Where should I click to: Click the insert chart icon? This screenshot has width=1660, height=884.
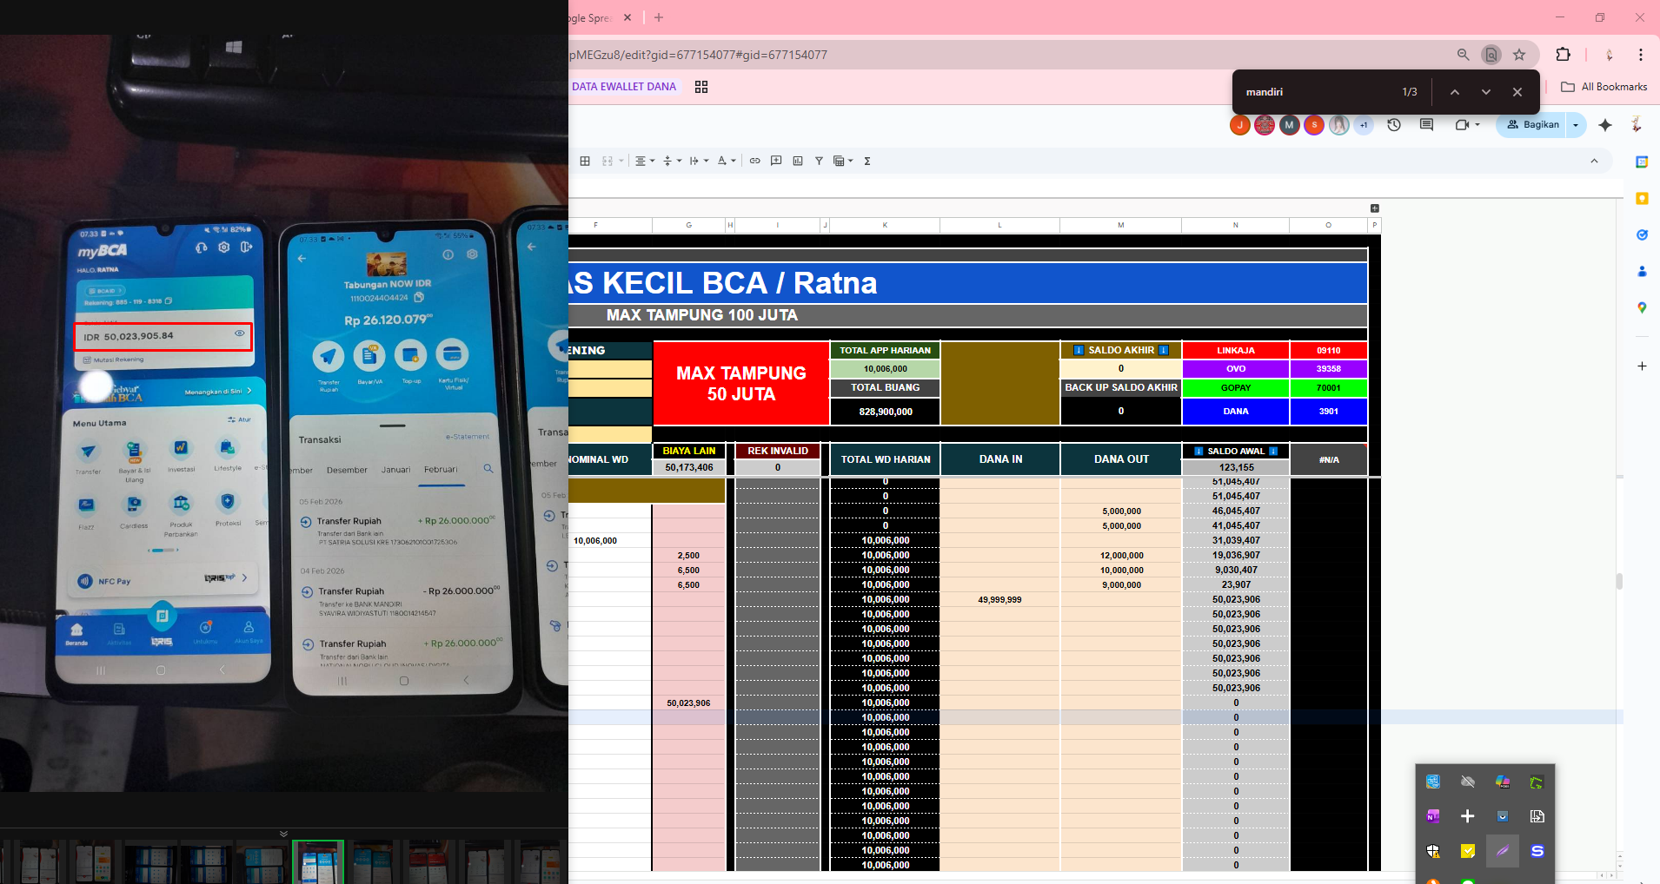pos(798,161)
